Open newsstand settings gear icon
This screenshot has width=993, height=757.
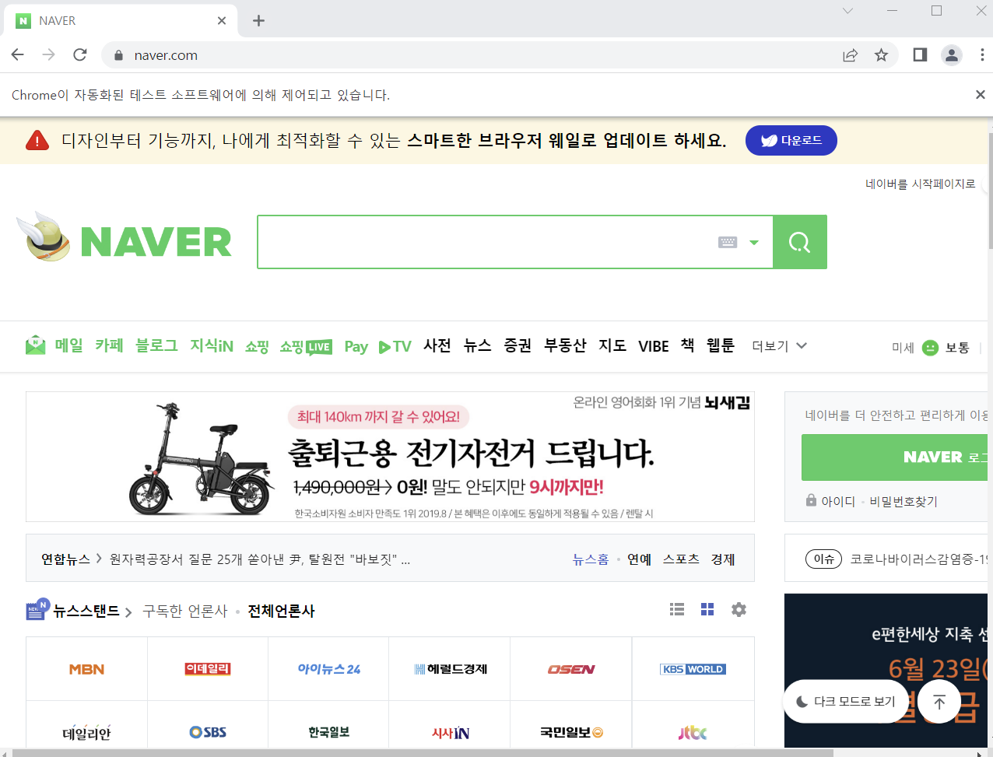[739, 609]
